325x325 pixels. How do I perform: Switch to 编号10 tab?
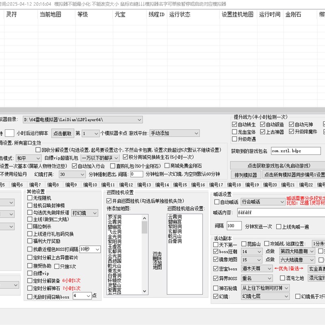pos(90,185)
